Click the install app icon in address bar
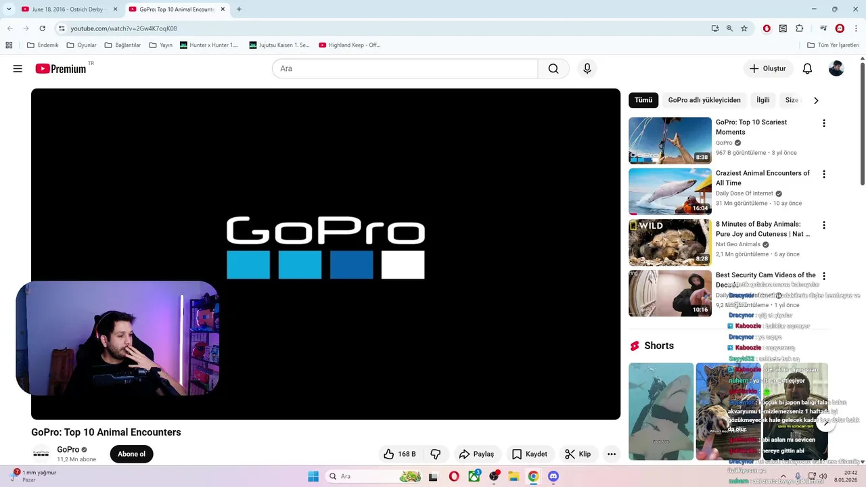Screen dimensions: 866x487 point(715,28)
